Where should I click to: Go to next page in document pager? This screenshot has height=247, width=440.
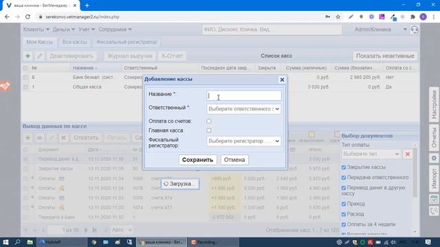click(x=86, y=230)
